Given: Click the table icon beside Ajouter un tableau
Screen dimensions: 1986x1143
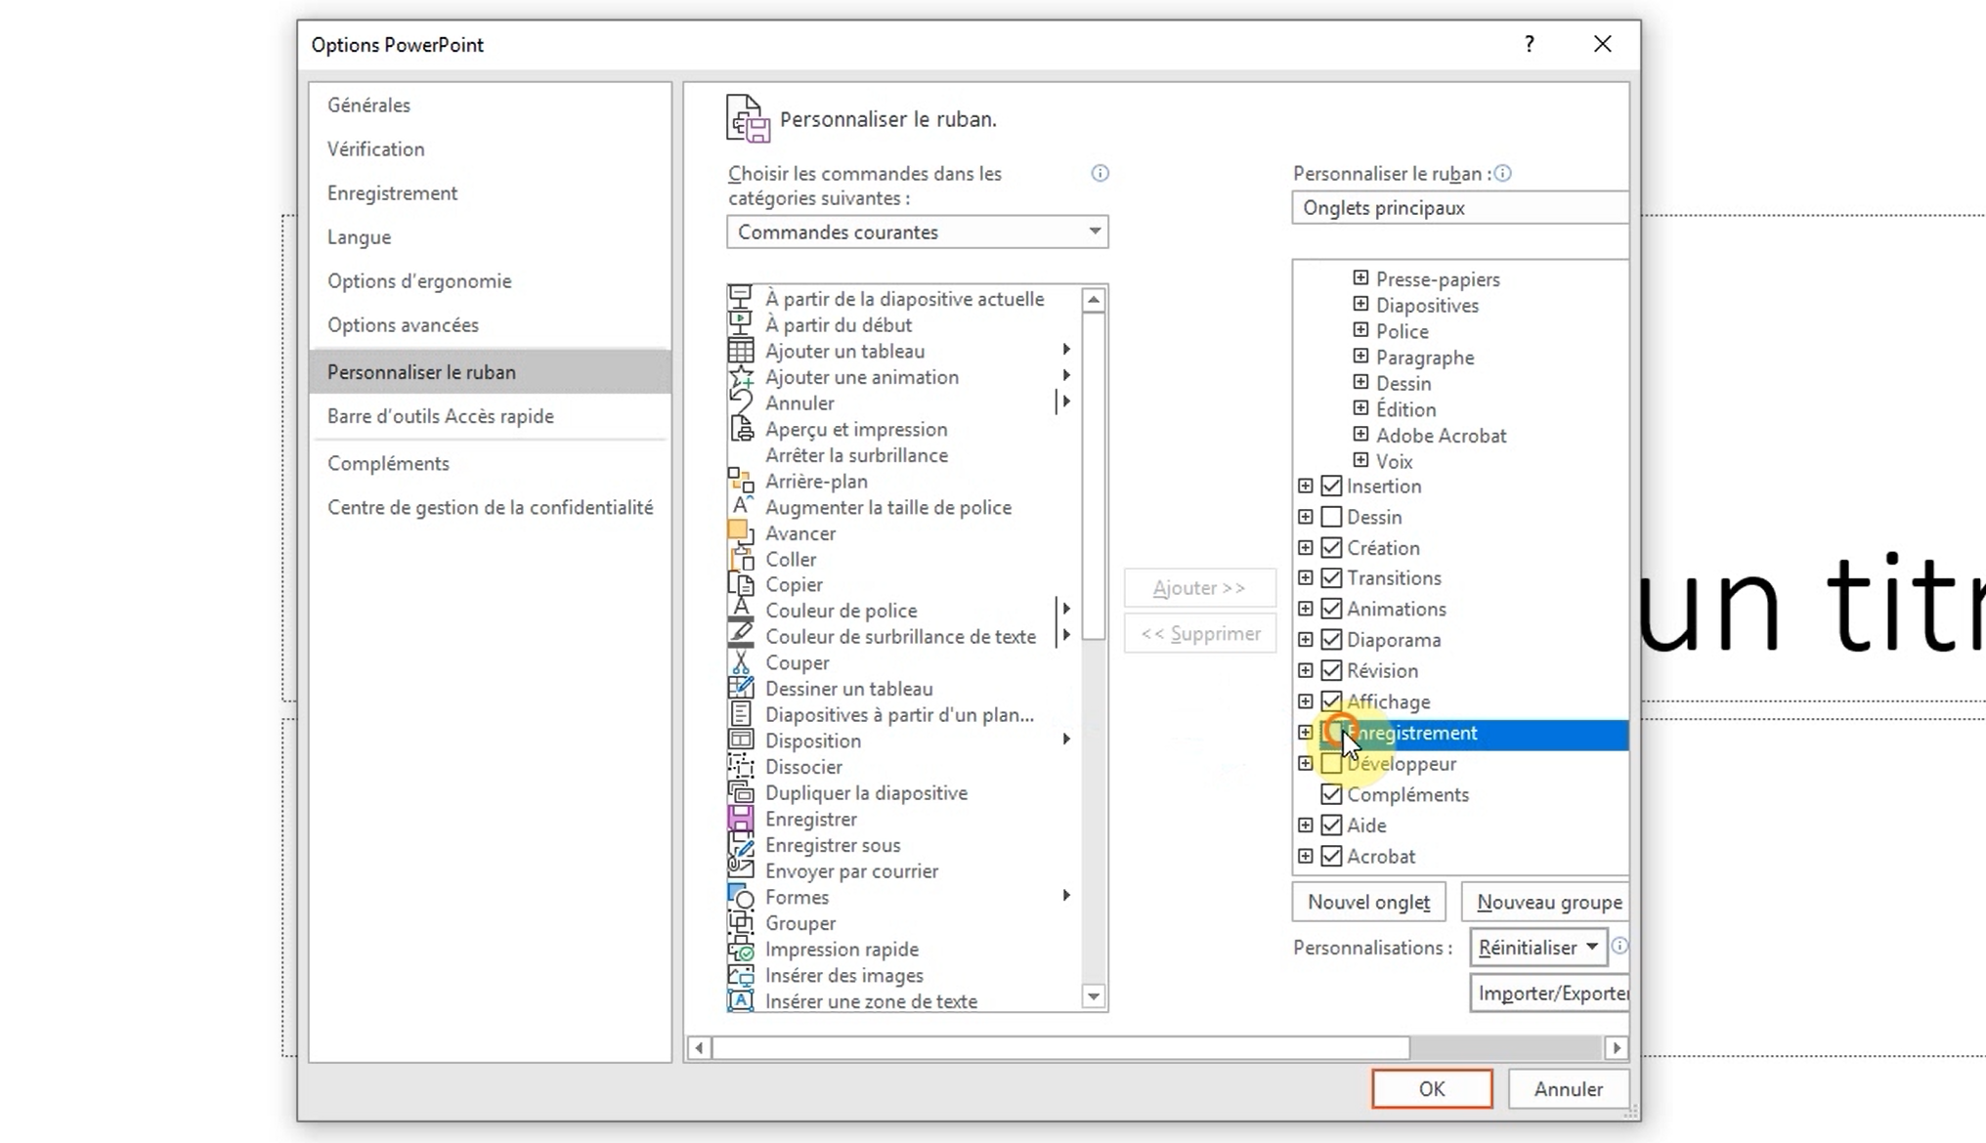Looking at the screenshot, I should click(741, 351).
